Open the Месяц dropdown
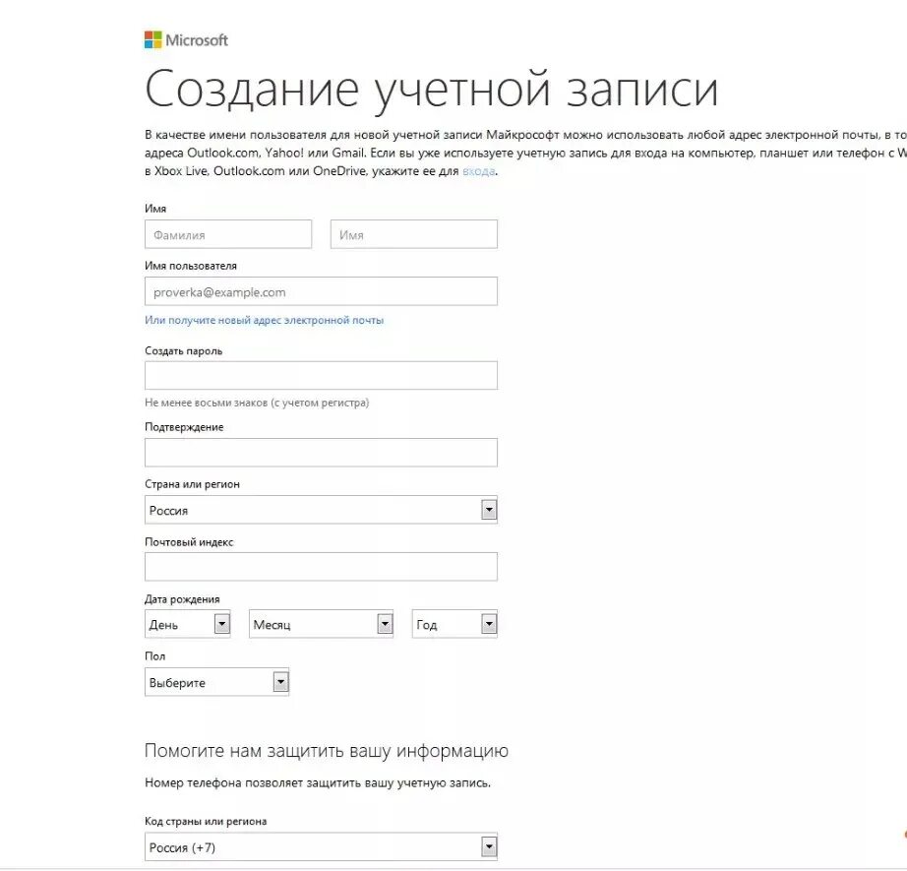Image resolution: width=907 pixels, height=871 pixels. point(321,624)
